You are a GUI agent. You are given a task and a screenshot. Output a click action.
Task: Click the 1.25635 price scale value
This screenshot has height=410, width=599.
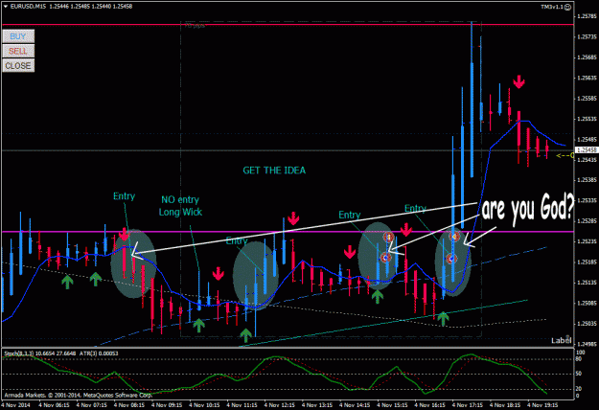tap(587, 78)
